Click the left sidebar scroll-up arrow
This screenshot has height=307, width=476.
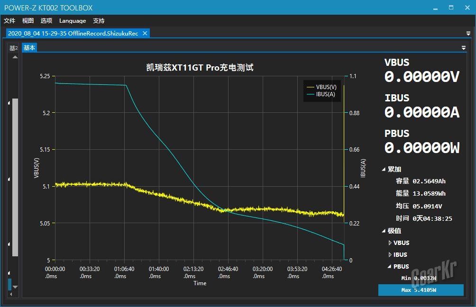point(15,57)
